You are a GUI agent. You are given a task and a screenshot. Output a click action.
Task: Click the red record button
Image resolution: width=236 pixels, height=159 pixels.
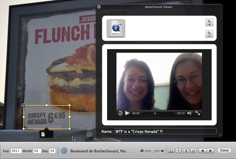[178, 151]
